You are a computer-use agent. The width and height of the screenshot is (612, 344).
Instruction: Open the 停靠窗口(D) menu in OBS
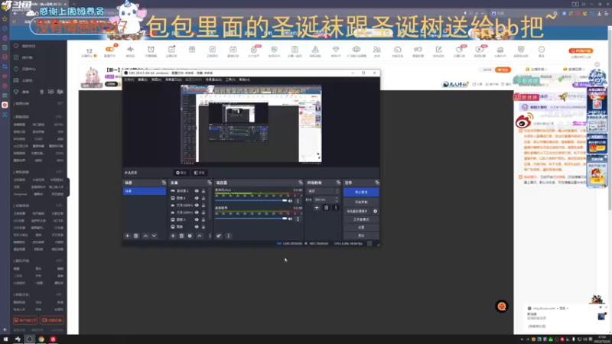(173, 80)
